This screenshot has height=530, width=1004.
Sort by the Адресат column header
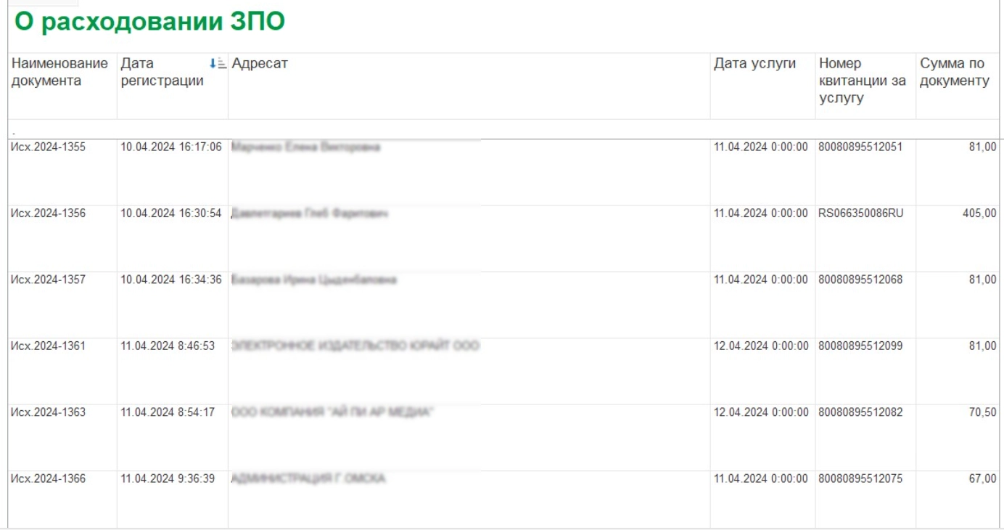[x=260, y=64]
